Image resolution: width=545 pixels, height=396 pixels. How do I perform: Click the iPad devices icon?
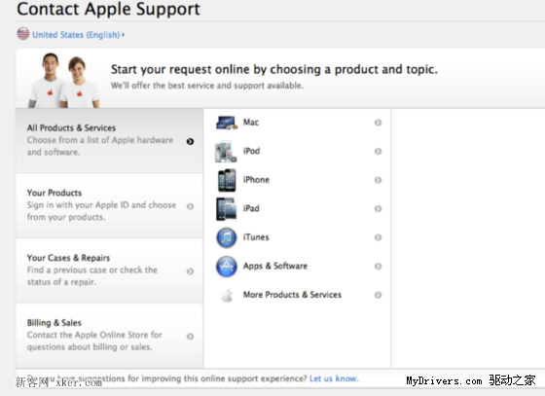tap(226, 209)
